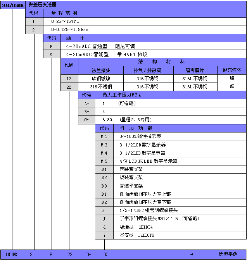Select 316L不锈钢 diaphragm cell in row 12

[x=195, y=78]
